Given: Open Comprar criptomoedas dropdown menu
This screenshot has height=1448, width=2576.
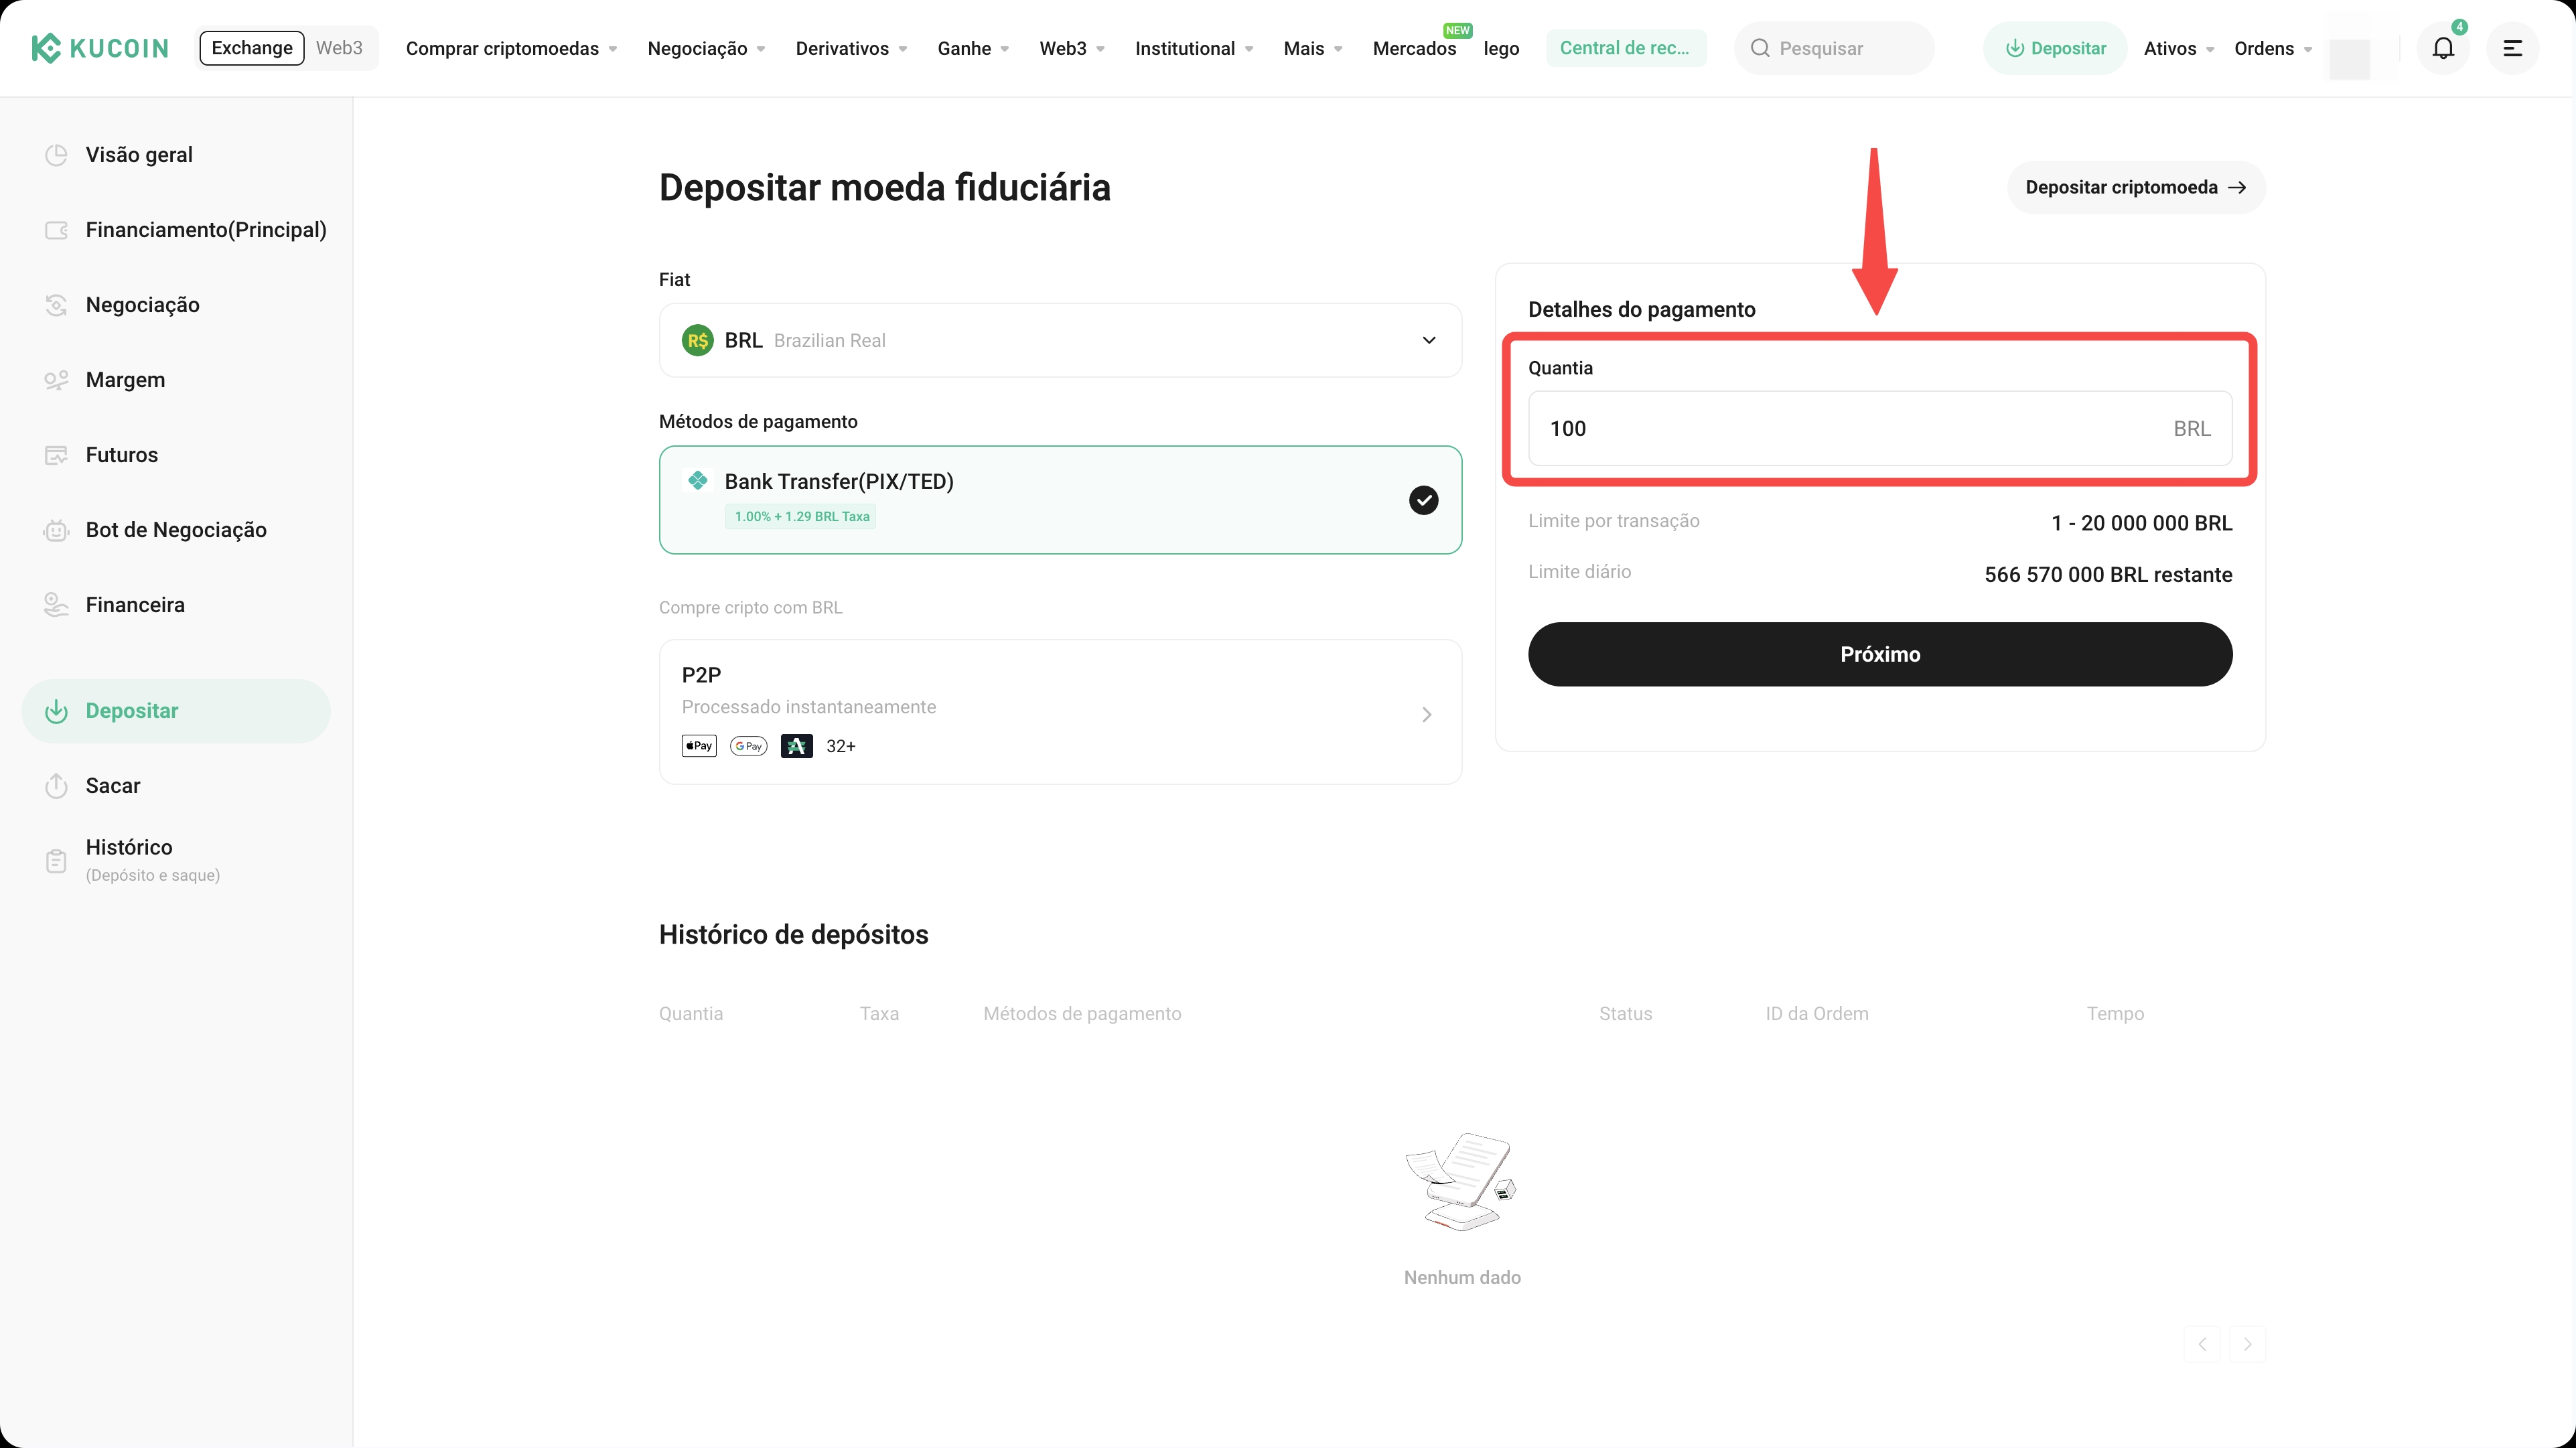Looking at the screenshot, I should pyautogui.click(x=511, y=48).
